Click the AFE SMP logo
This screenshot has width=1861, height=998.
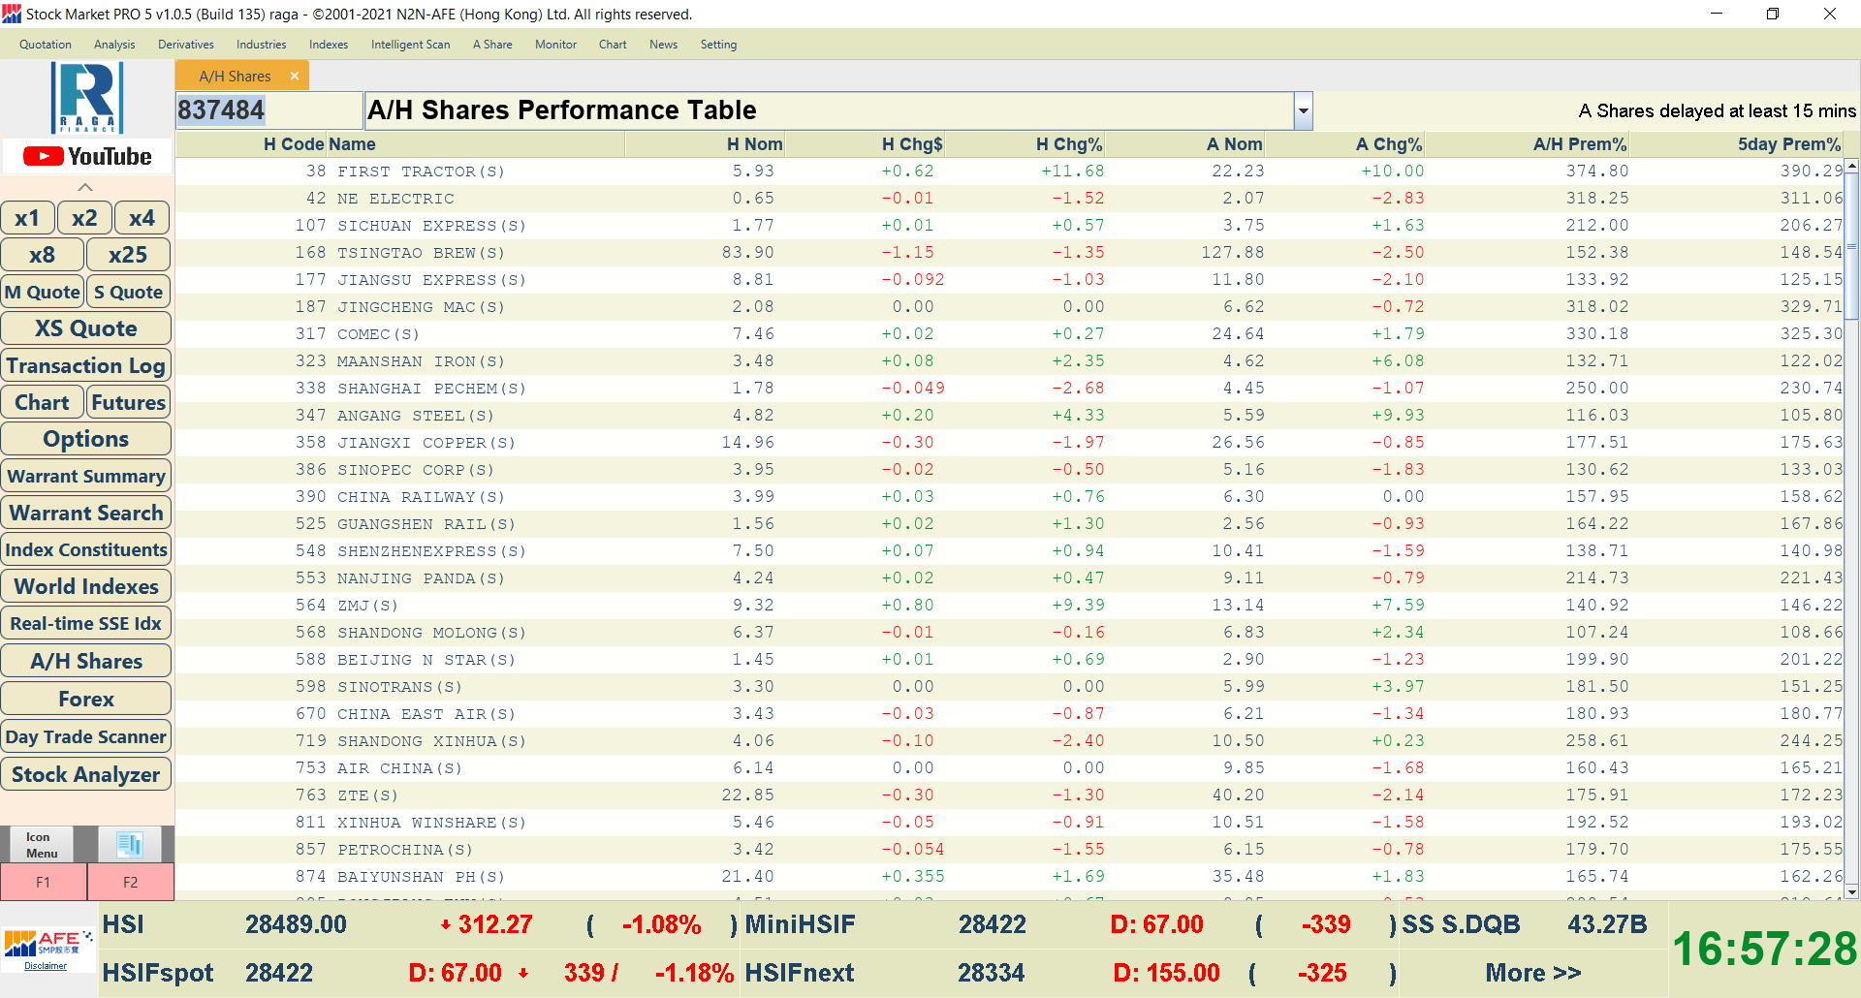click(47, 943)
